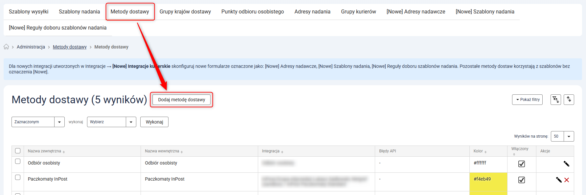Open results per page dropdown showing 50
Screen dimensions: 586x195
pyautogui.click(x=562, y=136)
